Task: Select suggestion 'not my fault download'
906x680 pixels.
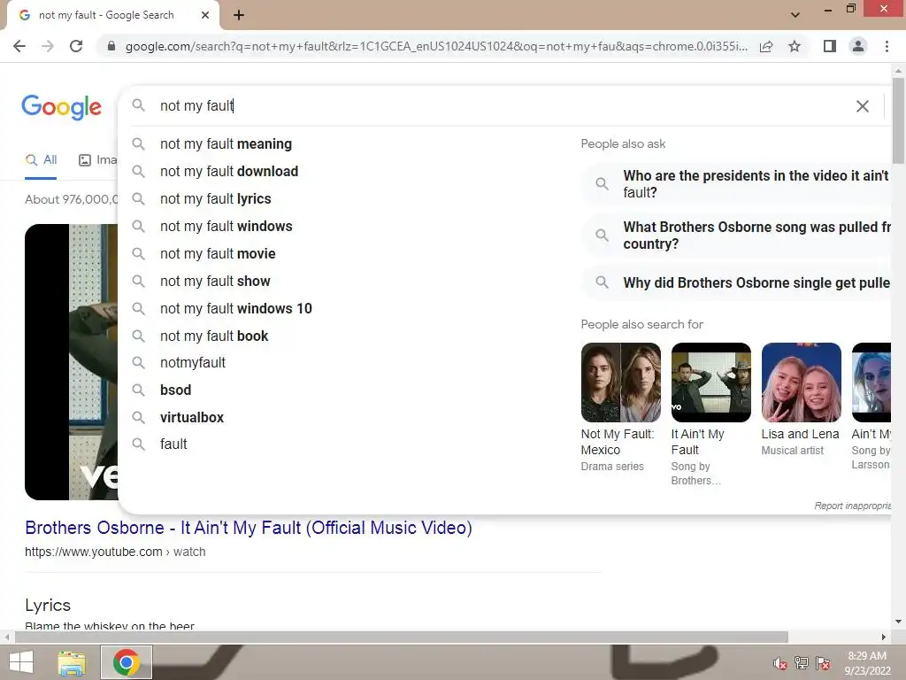Action: [x=229, y=171]
